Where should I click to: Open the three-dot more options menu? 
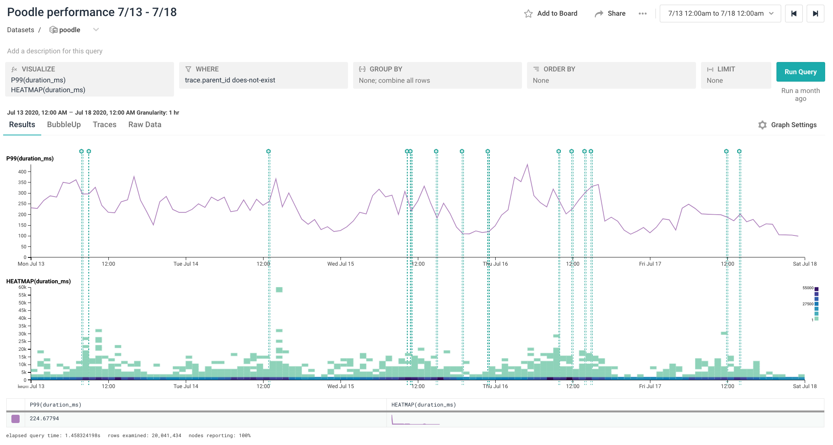click(643, 14)
